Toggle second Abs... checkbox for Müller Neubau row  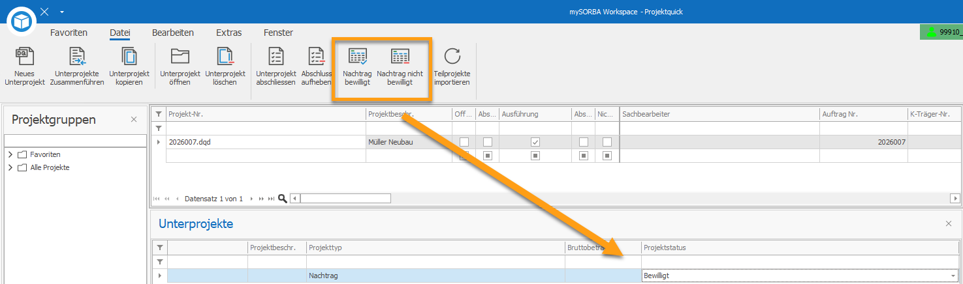(x=584, y=142)
